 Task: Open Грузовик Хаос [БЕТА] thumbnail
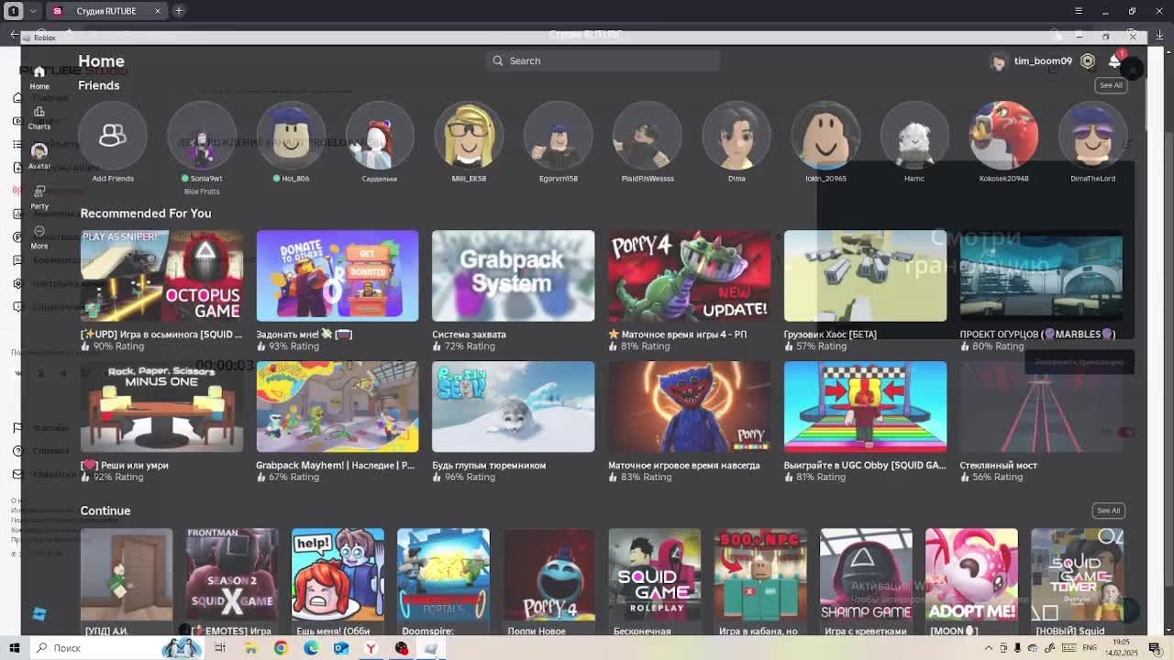(865, 276)
